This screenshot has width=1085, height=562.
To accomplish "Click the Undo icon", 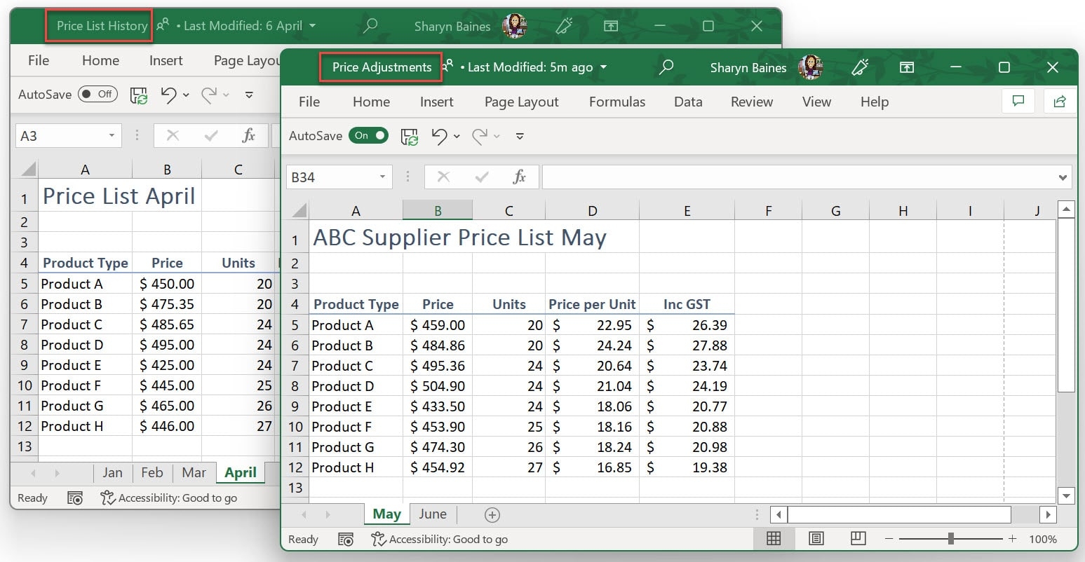I will [441, 135].
